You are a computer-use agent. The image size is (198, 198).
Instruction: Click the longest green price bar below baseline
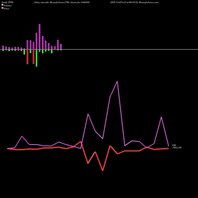coord(36,58)
